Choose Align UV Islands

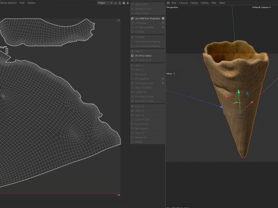143,87
